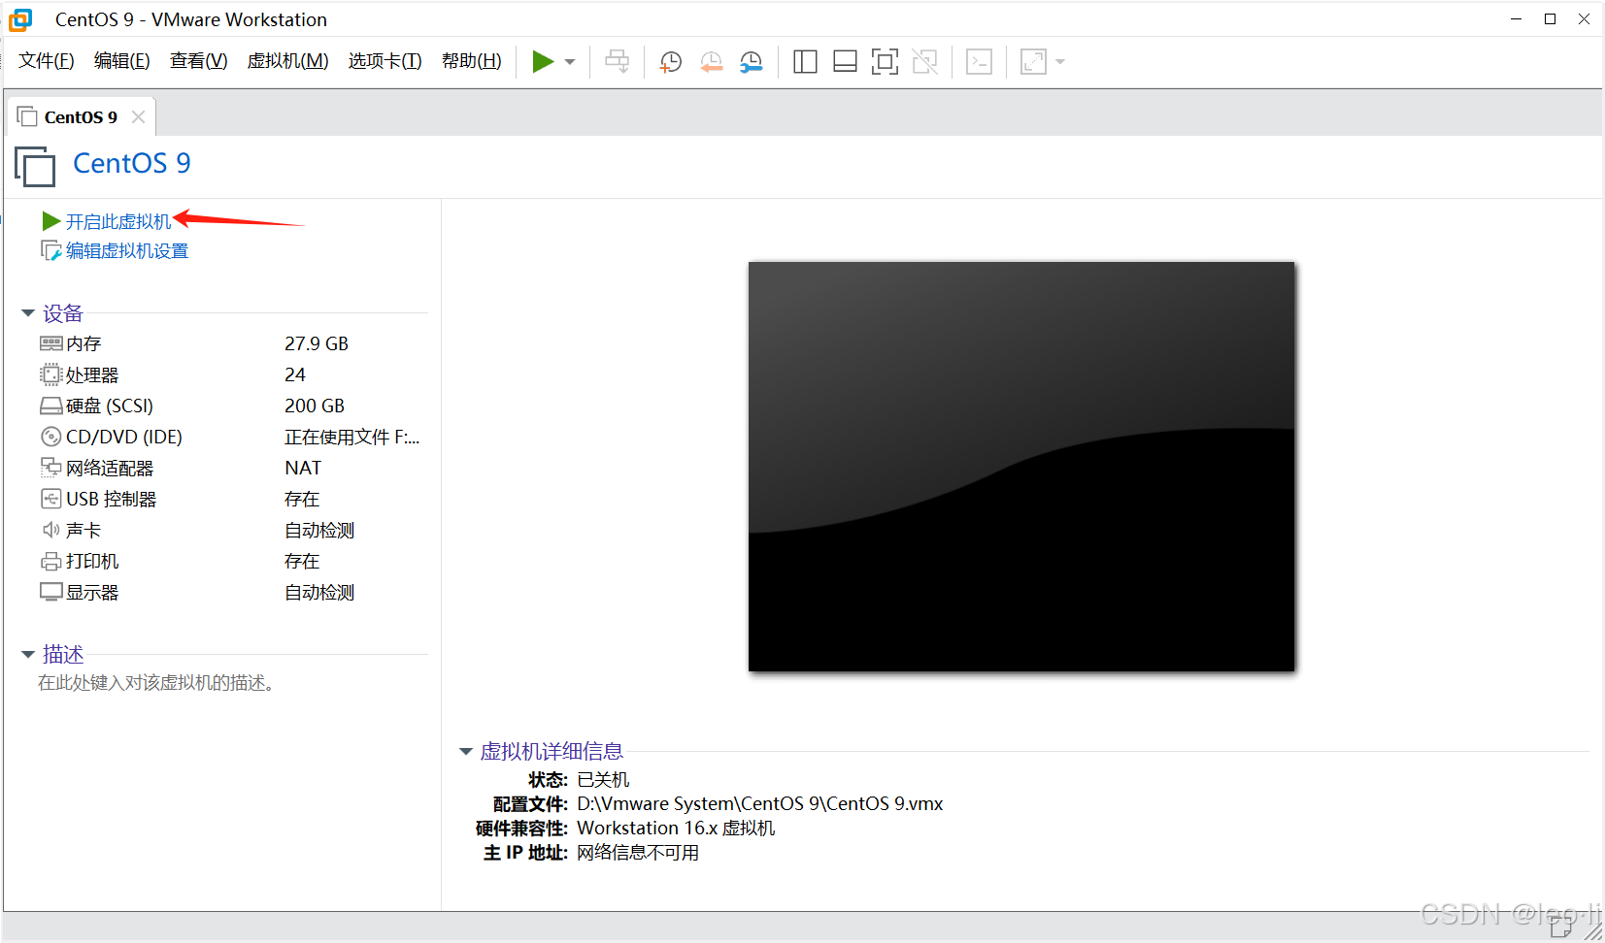Click the 27.9 GB memory value
Viewport: 1605px width, 943px height.
pyautogui.click(x=317, y=343)
